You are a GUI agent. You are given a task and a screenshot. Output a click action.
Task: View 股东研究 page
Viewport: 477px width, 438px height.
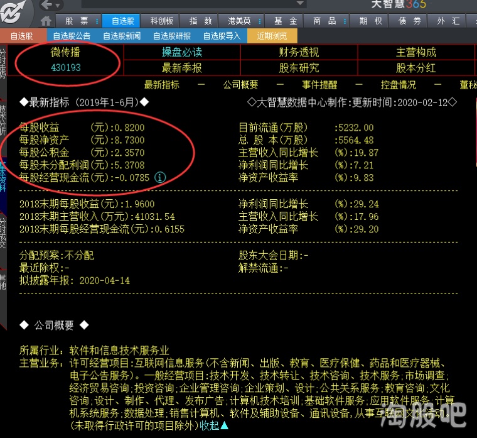pyautogui.click(x=299, y=68)
